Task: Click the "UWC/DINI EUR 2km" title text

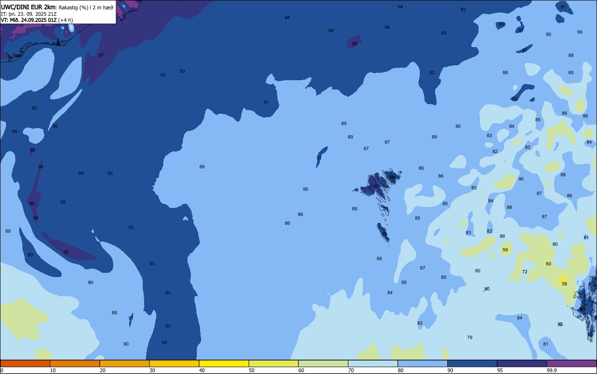Action: click(x=28, y=7)
